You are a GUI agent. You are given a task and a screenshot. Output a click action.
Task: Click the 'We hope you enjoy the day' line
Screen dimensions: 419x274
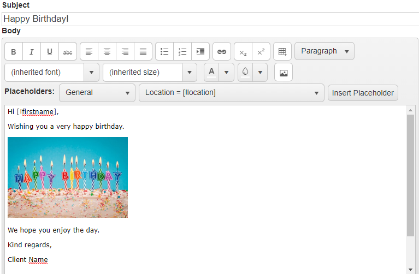click(x=54, y=230)
